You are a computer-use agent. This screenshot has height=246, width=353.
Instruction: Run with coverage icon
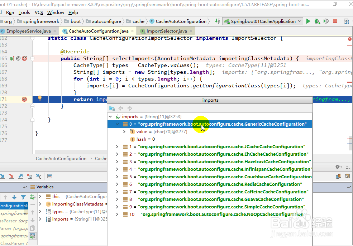(326, 21)
